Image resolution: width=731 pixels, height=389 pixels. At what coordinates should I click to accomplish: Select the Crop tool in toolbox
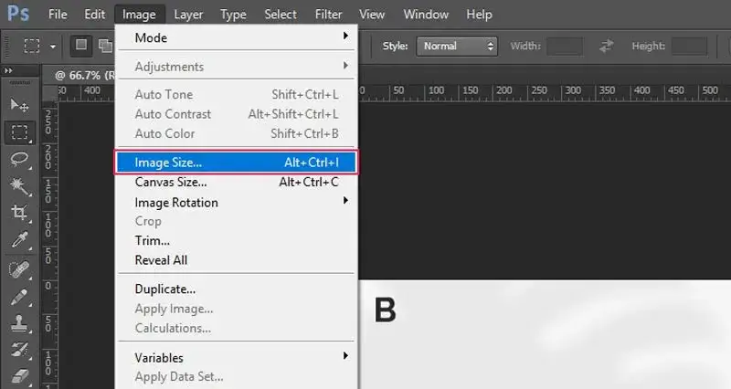point(18,213)
